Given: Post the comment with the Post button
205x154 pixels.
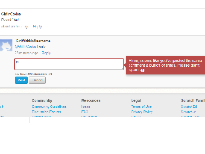Looking at the screenshot, I should pyautogui.click(x=21, y=80).
